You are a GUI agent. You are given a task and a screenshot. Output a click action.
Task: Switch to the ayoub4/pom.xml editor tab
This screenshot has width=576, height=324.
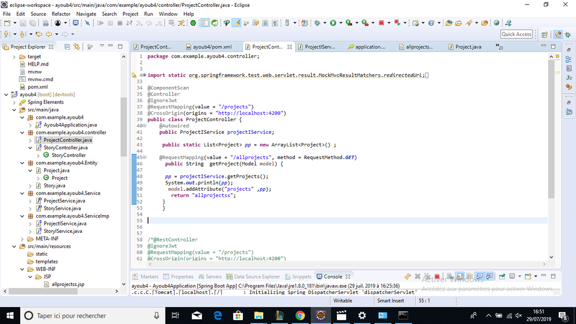(212, 47)
